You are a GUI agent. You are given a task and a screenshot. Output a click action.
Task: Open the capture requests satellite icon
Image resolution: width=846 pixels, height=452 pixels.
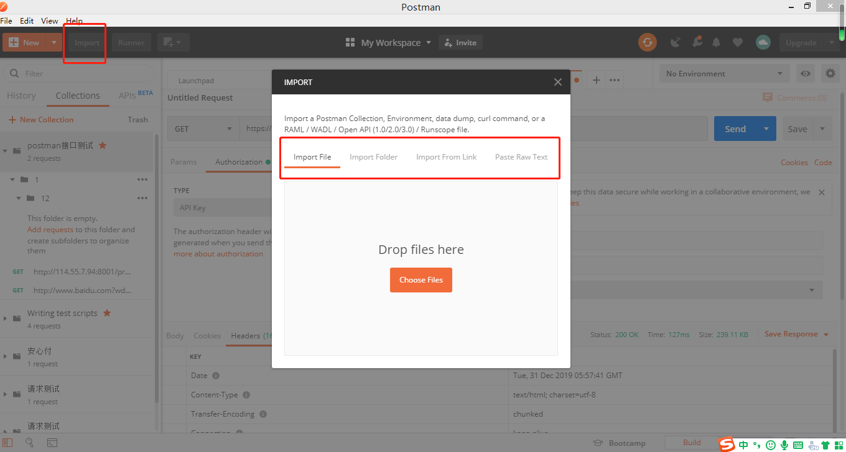tap(676, 42)
